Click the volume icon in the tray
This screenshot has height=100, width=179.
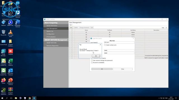click(164, 98)
